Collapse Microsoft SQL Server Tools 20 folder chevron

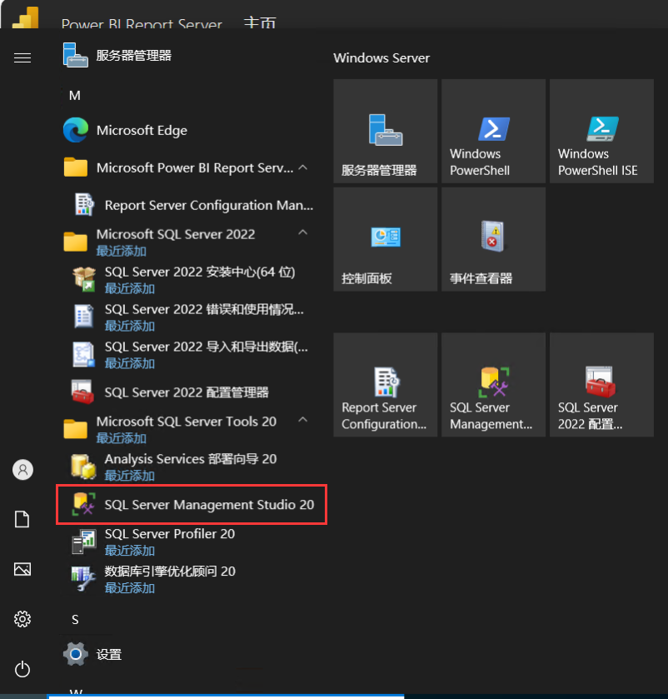(x=303, y=420)
